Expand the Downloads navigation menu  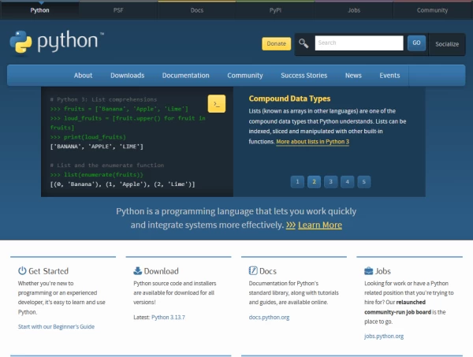[x=127, y=76]
